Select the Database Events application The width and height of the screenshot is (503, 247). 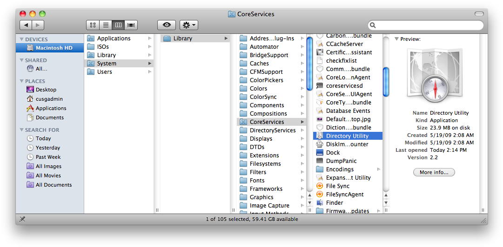point(348,110)
